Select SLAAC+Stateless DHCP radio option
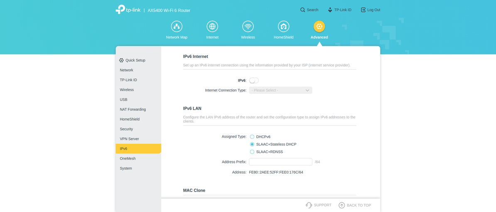 252,144
